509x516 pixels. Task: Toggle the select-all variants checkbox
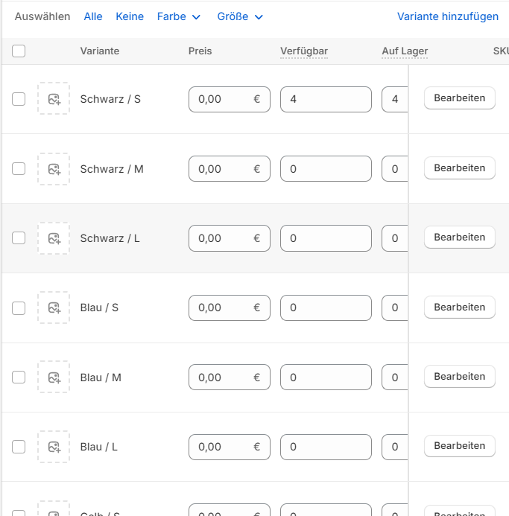19,51
